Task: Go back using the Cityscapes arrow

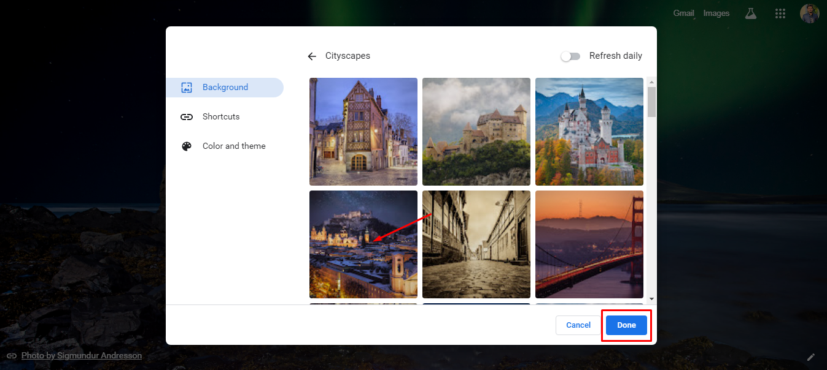Action: click(312, 56)
